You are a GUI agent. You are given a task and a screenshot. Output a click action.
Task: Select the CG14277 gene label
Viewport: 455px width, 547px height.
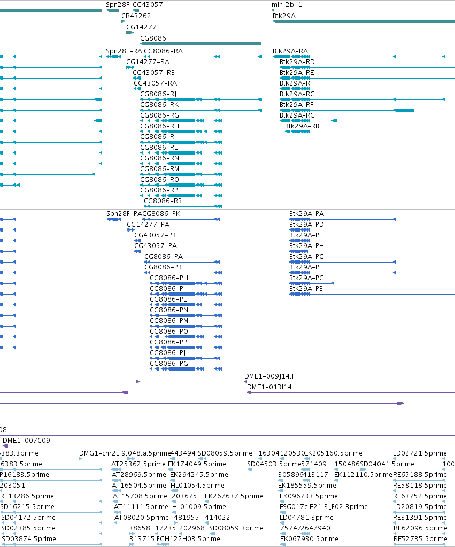(141, 27)
